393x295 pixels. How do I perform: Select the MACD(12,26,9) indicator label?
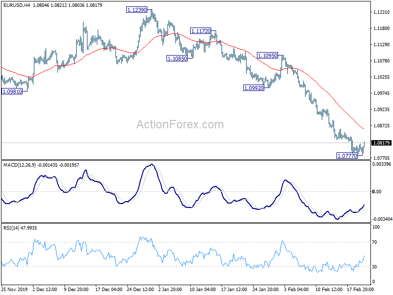[x=20, y=165]
